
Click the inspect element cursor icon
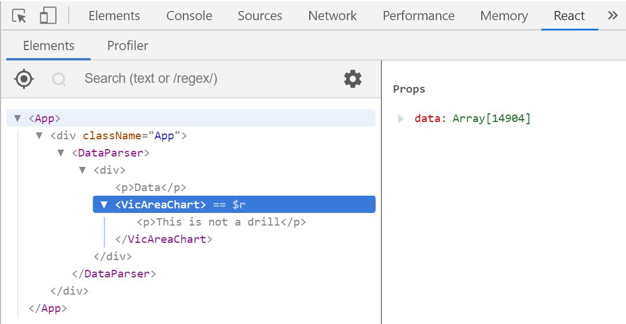click(19, 16)
